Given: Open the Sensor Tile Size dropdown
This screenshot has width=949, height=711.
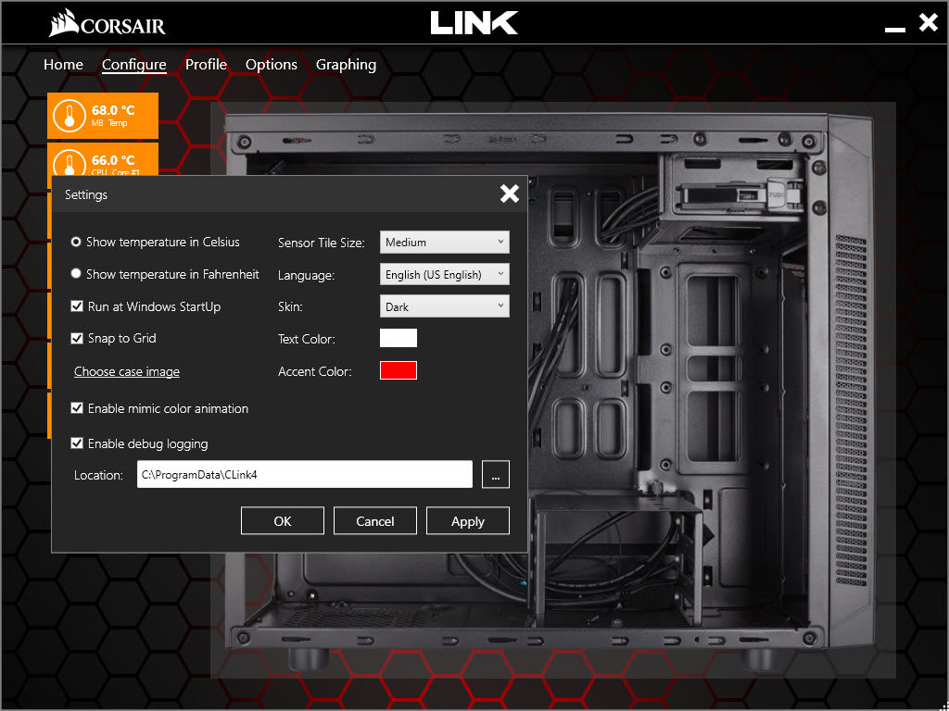Looking at the screenshot, I should coord(444,242).
